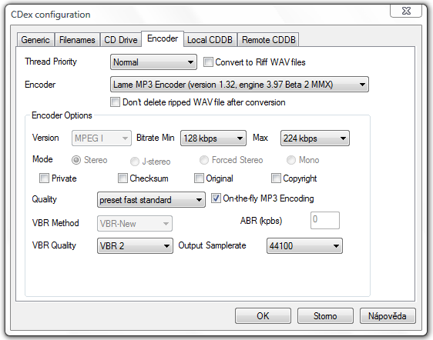Expand the Encoder selection dropdown
The height and width of the screenshot is (340, 433).
(x=239, y=85)
